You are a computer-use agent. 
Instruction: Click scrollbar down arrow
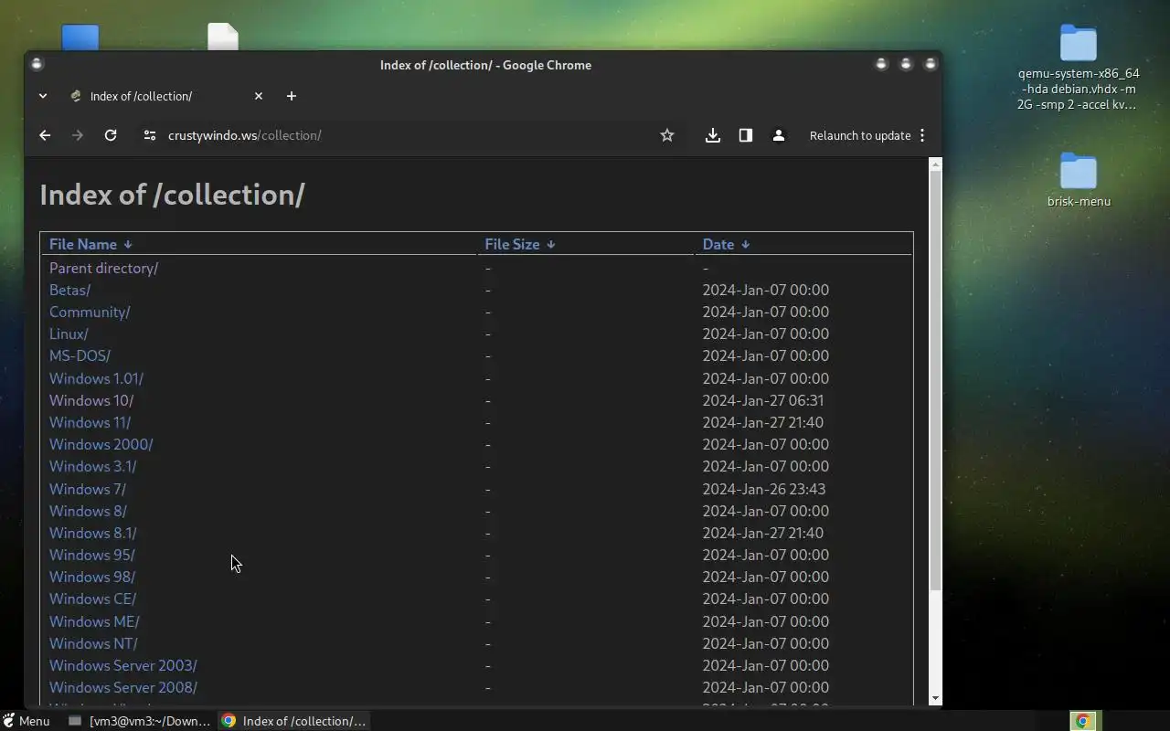pos(935,699)
